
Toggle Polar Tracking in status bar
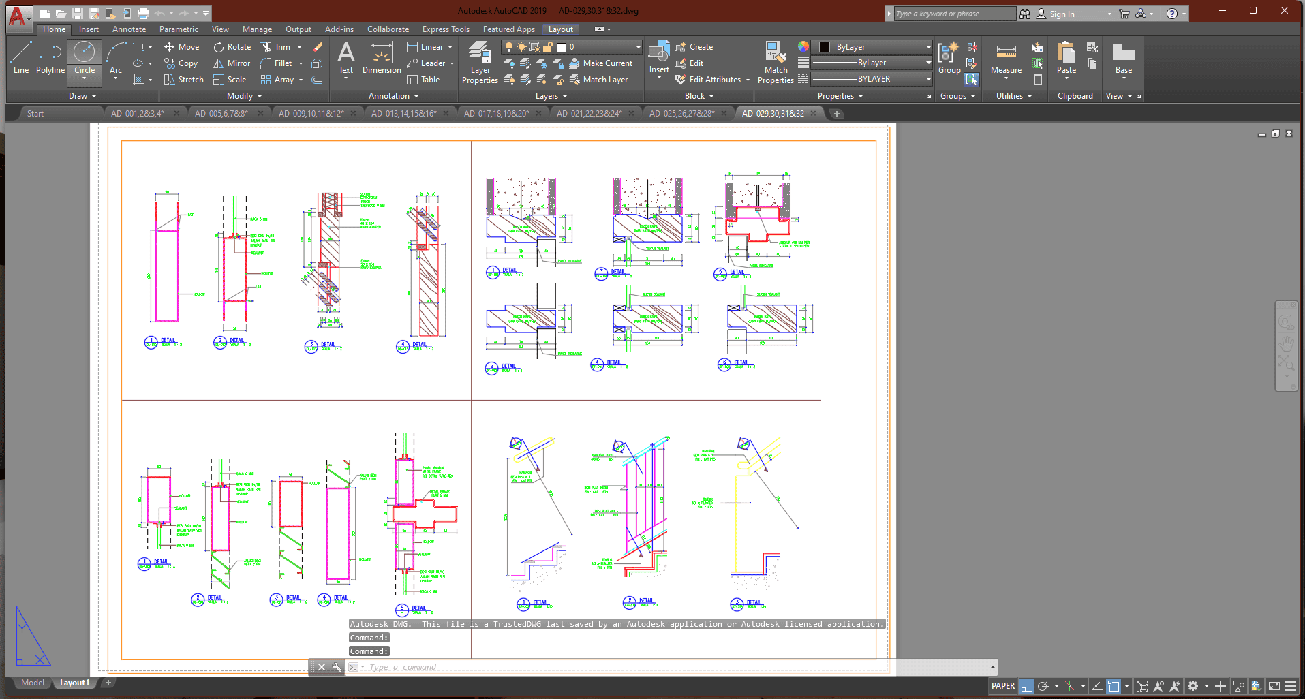point(1043,686)
